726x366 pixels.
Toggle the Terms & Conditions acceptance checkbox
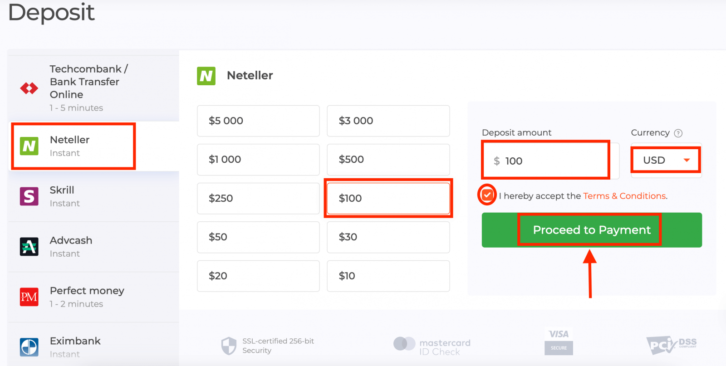(487, 195)
